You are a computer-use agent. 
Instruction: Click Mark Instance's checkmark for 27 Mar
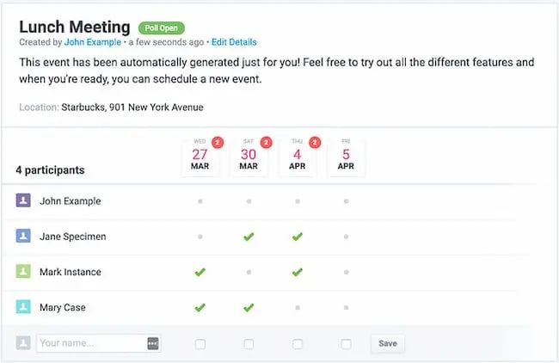point(200,272)
